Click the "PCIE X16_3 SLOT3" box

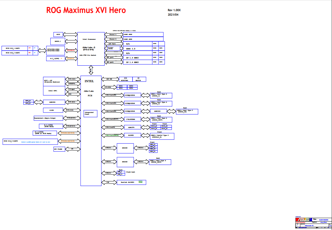[30, 141]
